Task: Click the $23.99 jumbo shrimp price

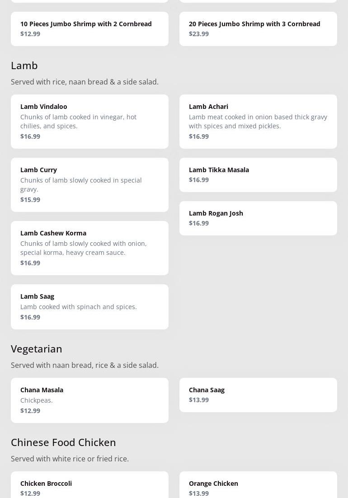Action: [x=199, y=34]
